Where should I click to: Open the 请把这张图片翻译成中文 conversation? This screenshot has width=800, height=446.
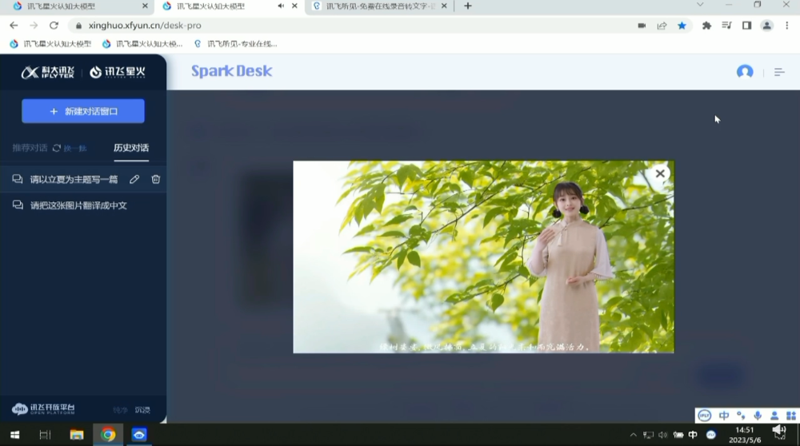tap(78, 205)
